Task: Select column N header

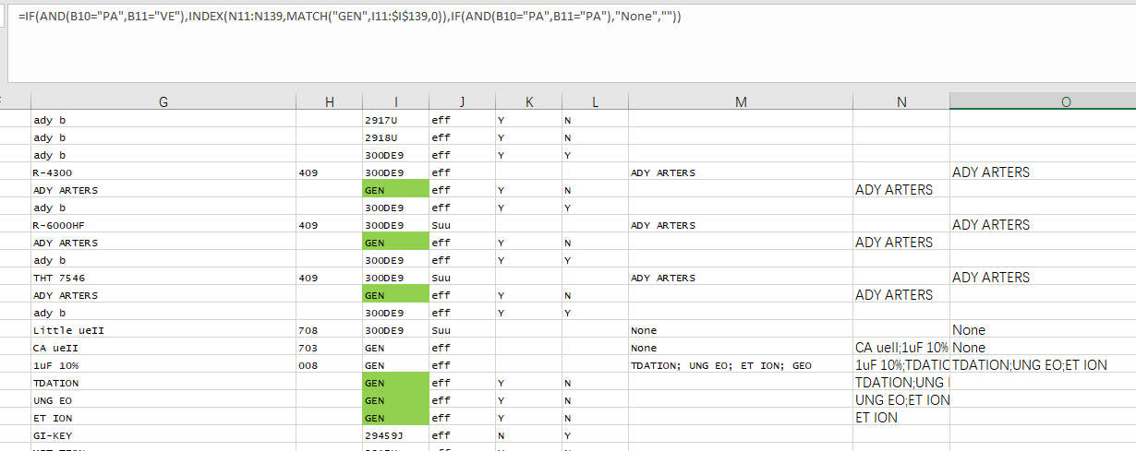Action: click(x=901, y=102)
